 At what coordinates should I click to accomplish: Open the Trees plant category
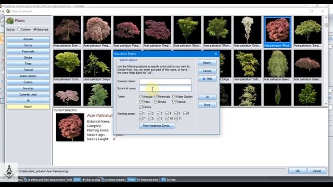28,63
